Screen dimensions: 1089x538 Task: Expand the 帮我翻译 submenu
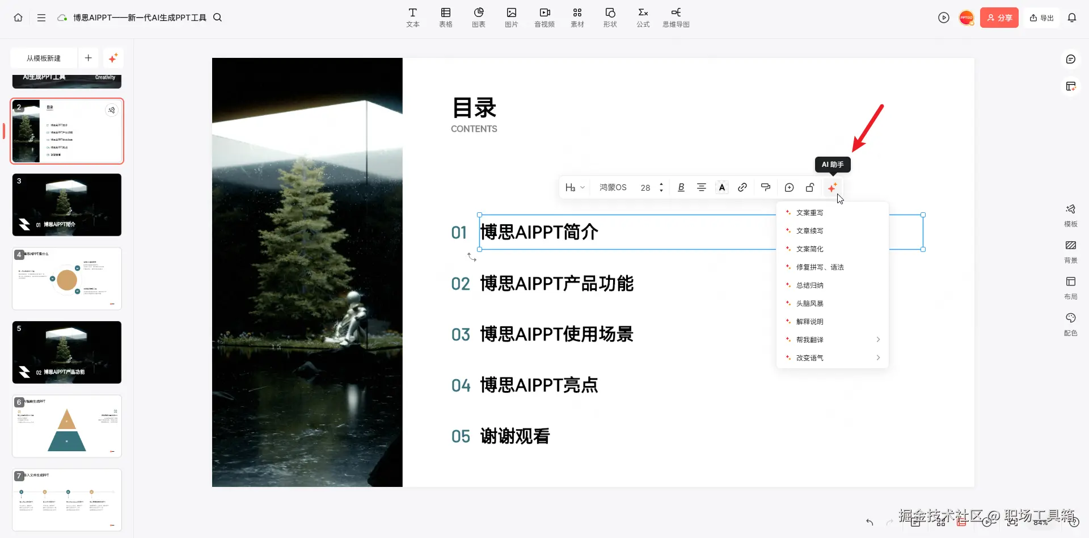click(x=832, y=340)
